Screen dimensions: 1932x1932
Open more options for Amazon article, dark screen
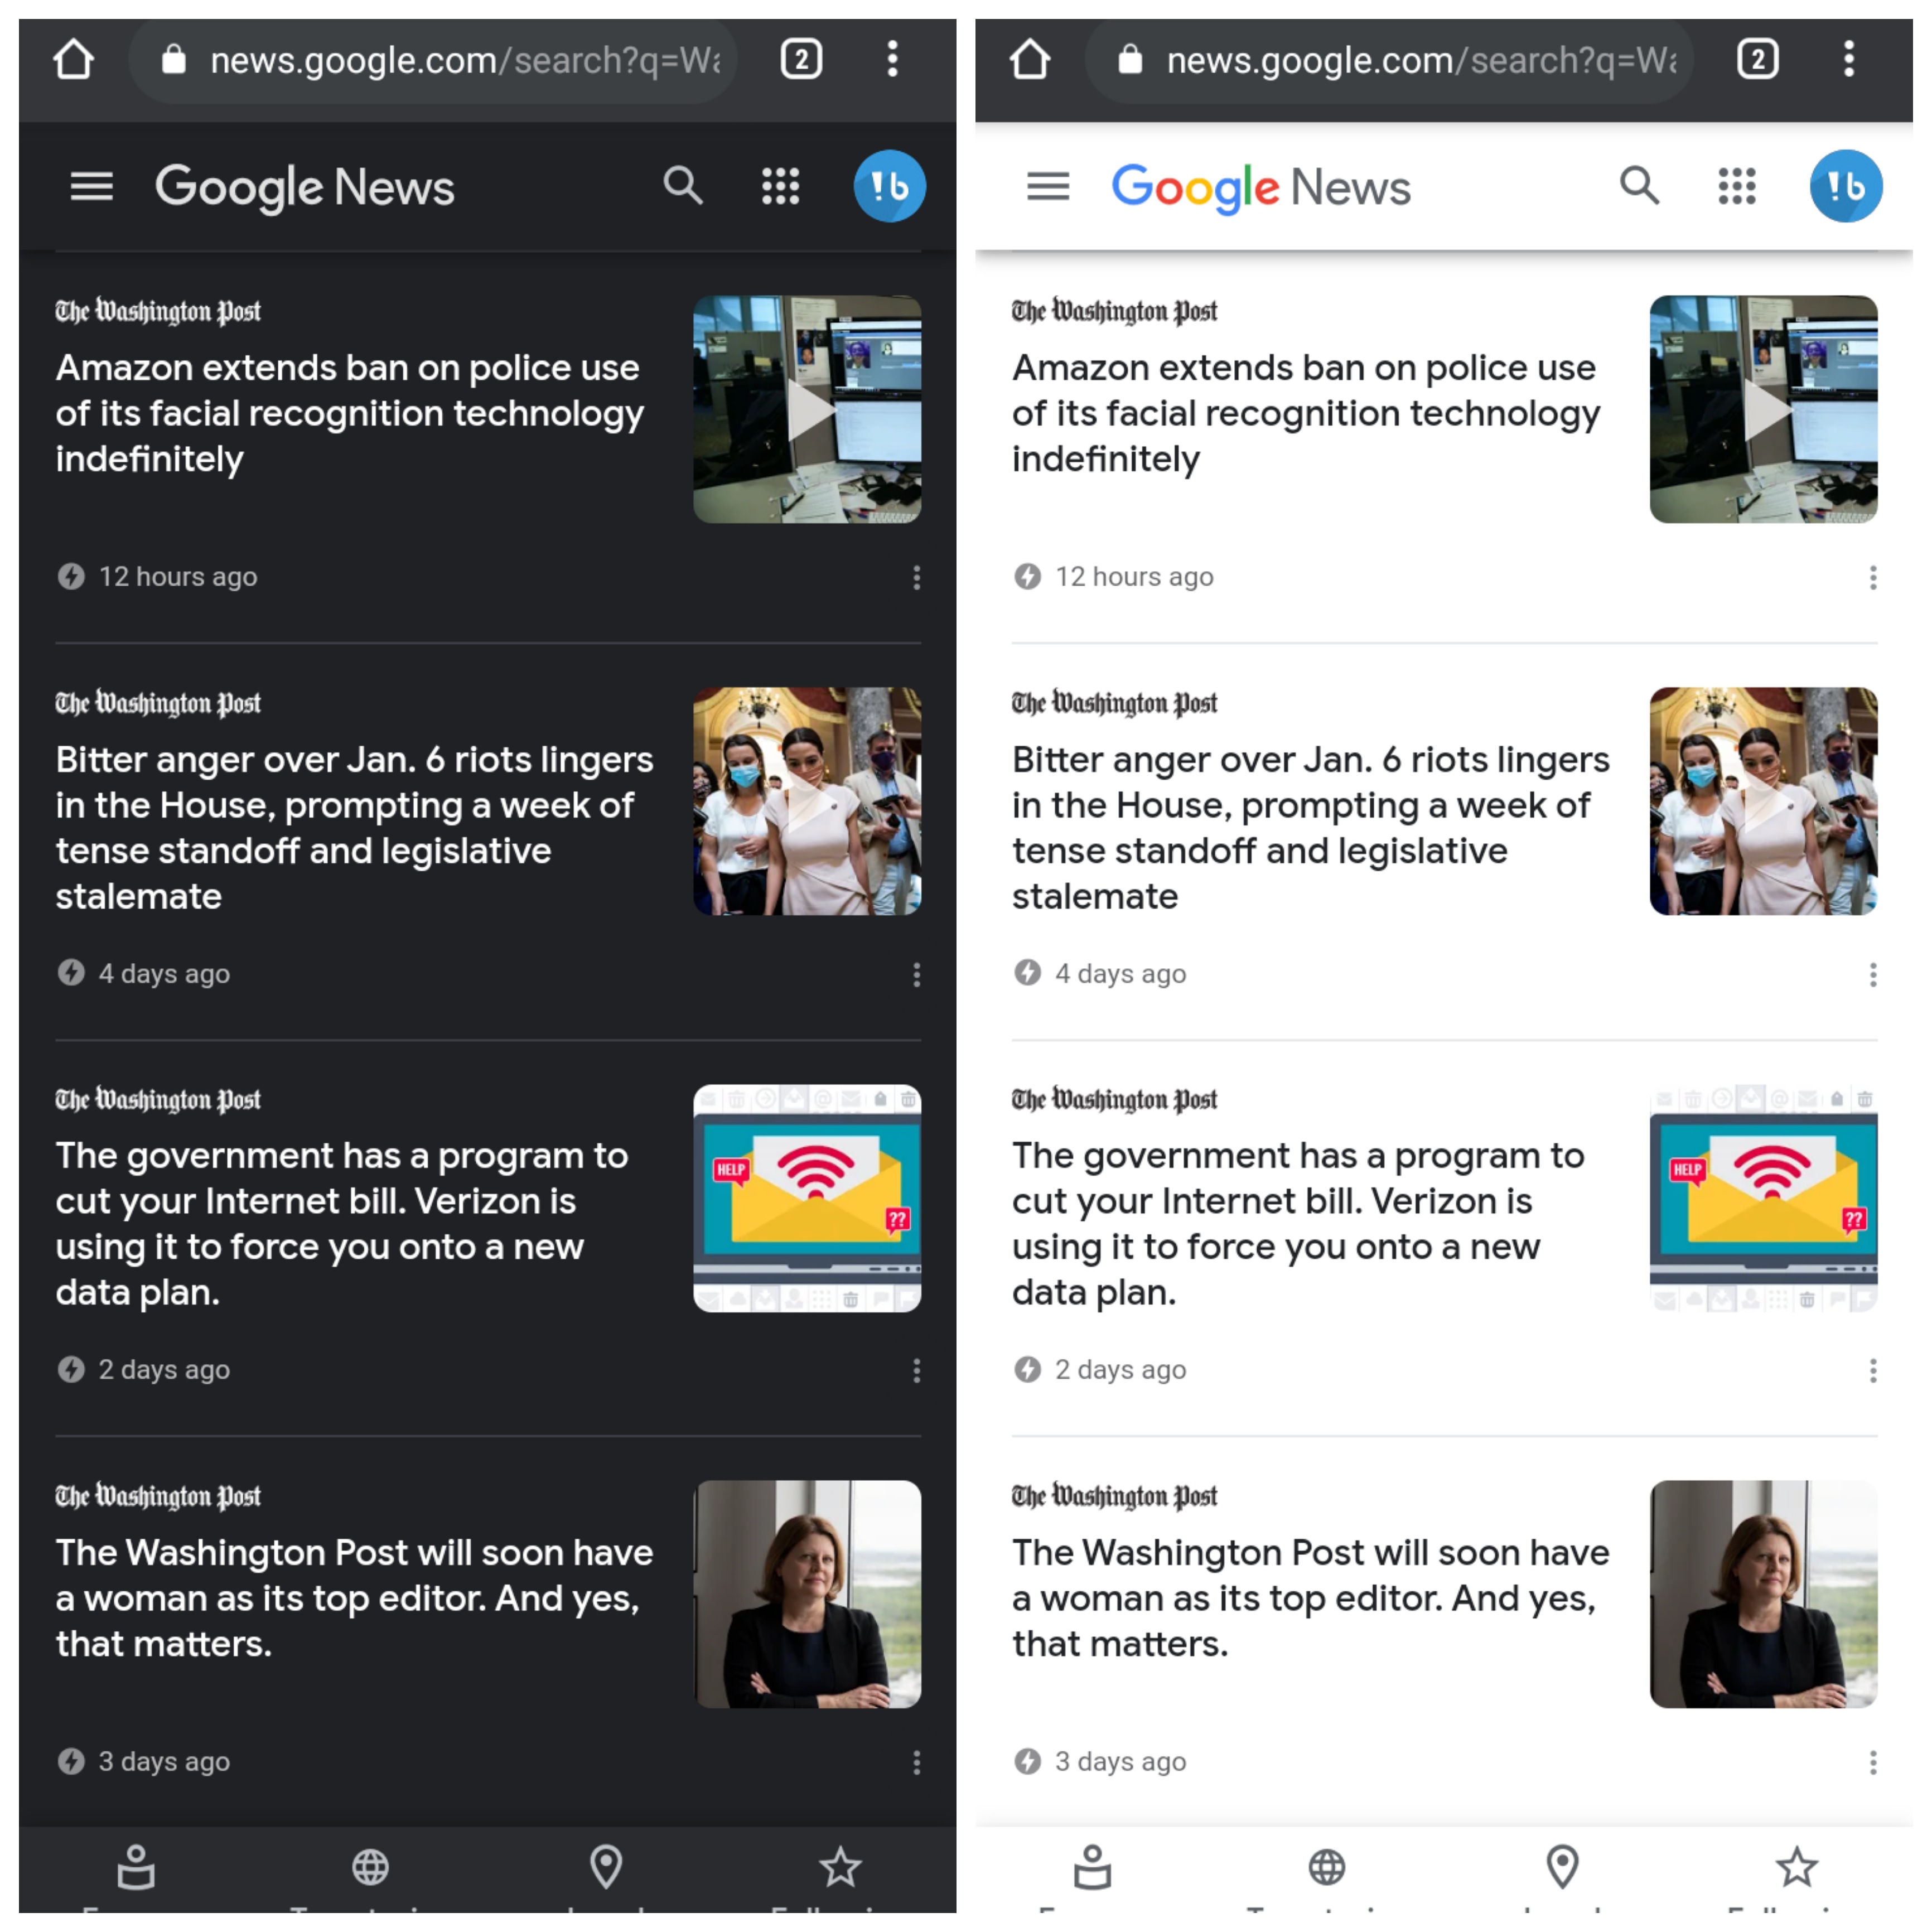(x=916, y=577)
